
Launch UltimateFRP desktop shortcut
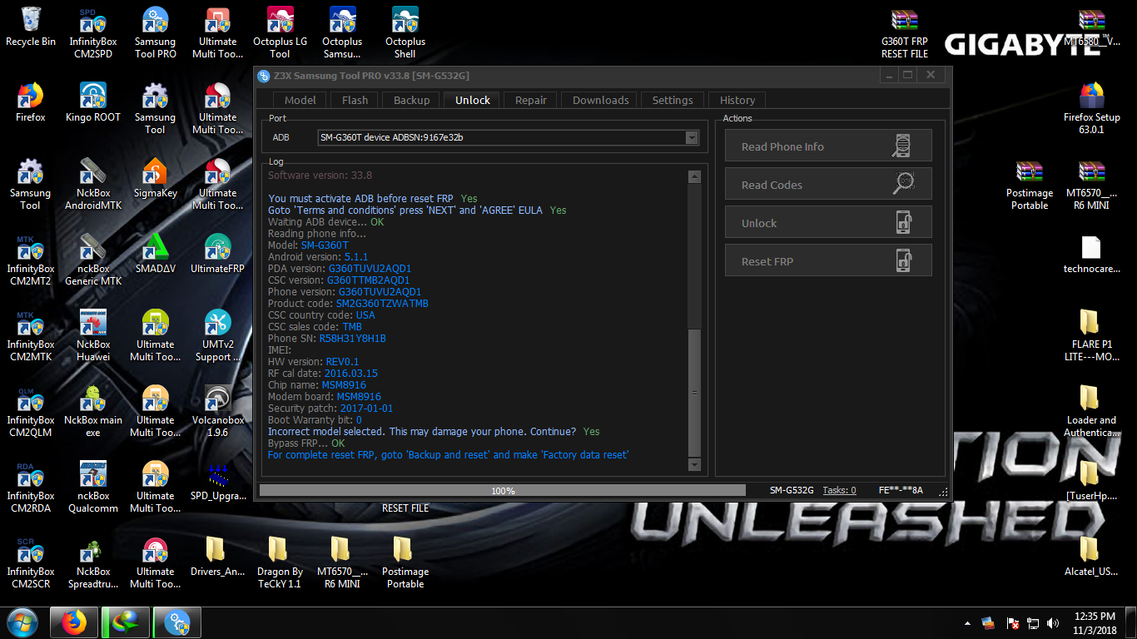pyautogui.click(x=217, y=254)
